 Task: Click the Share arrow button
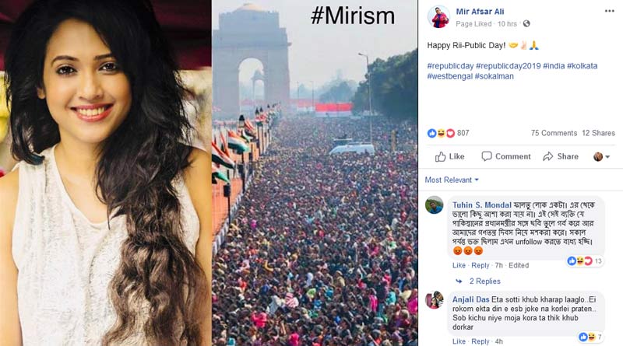(561, 156)
